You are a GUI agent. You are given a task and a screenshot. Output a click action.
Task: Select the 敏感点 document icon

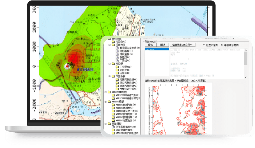pyautogui.click(x=117, y=57)
